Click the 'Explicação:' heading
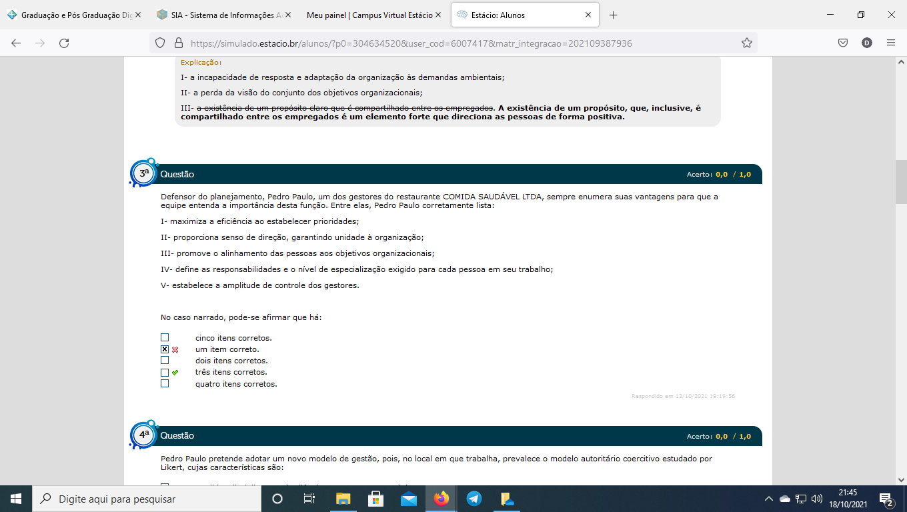 201,63
